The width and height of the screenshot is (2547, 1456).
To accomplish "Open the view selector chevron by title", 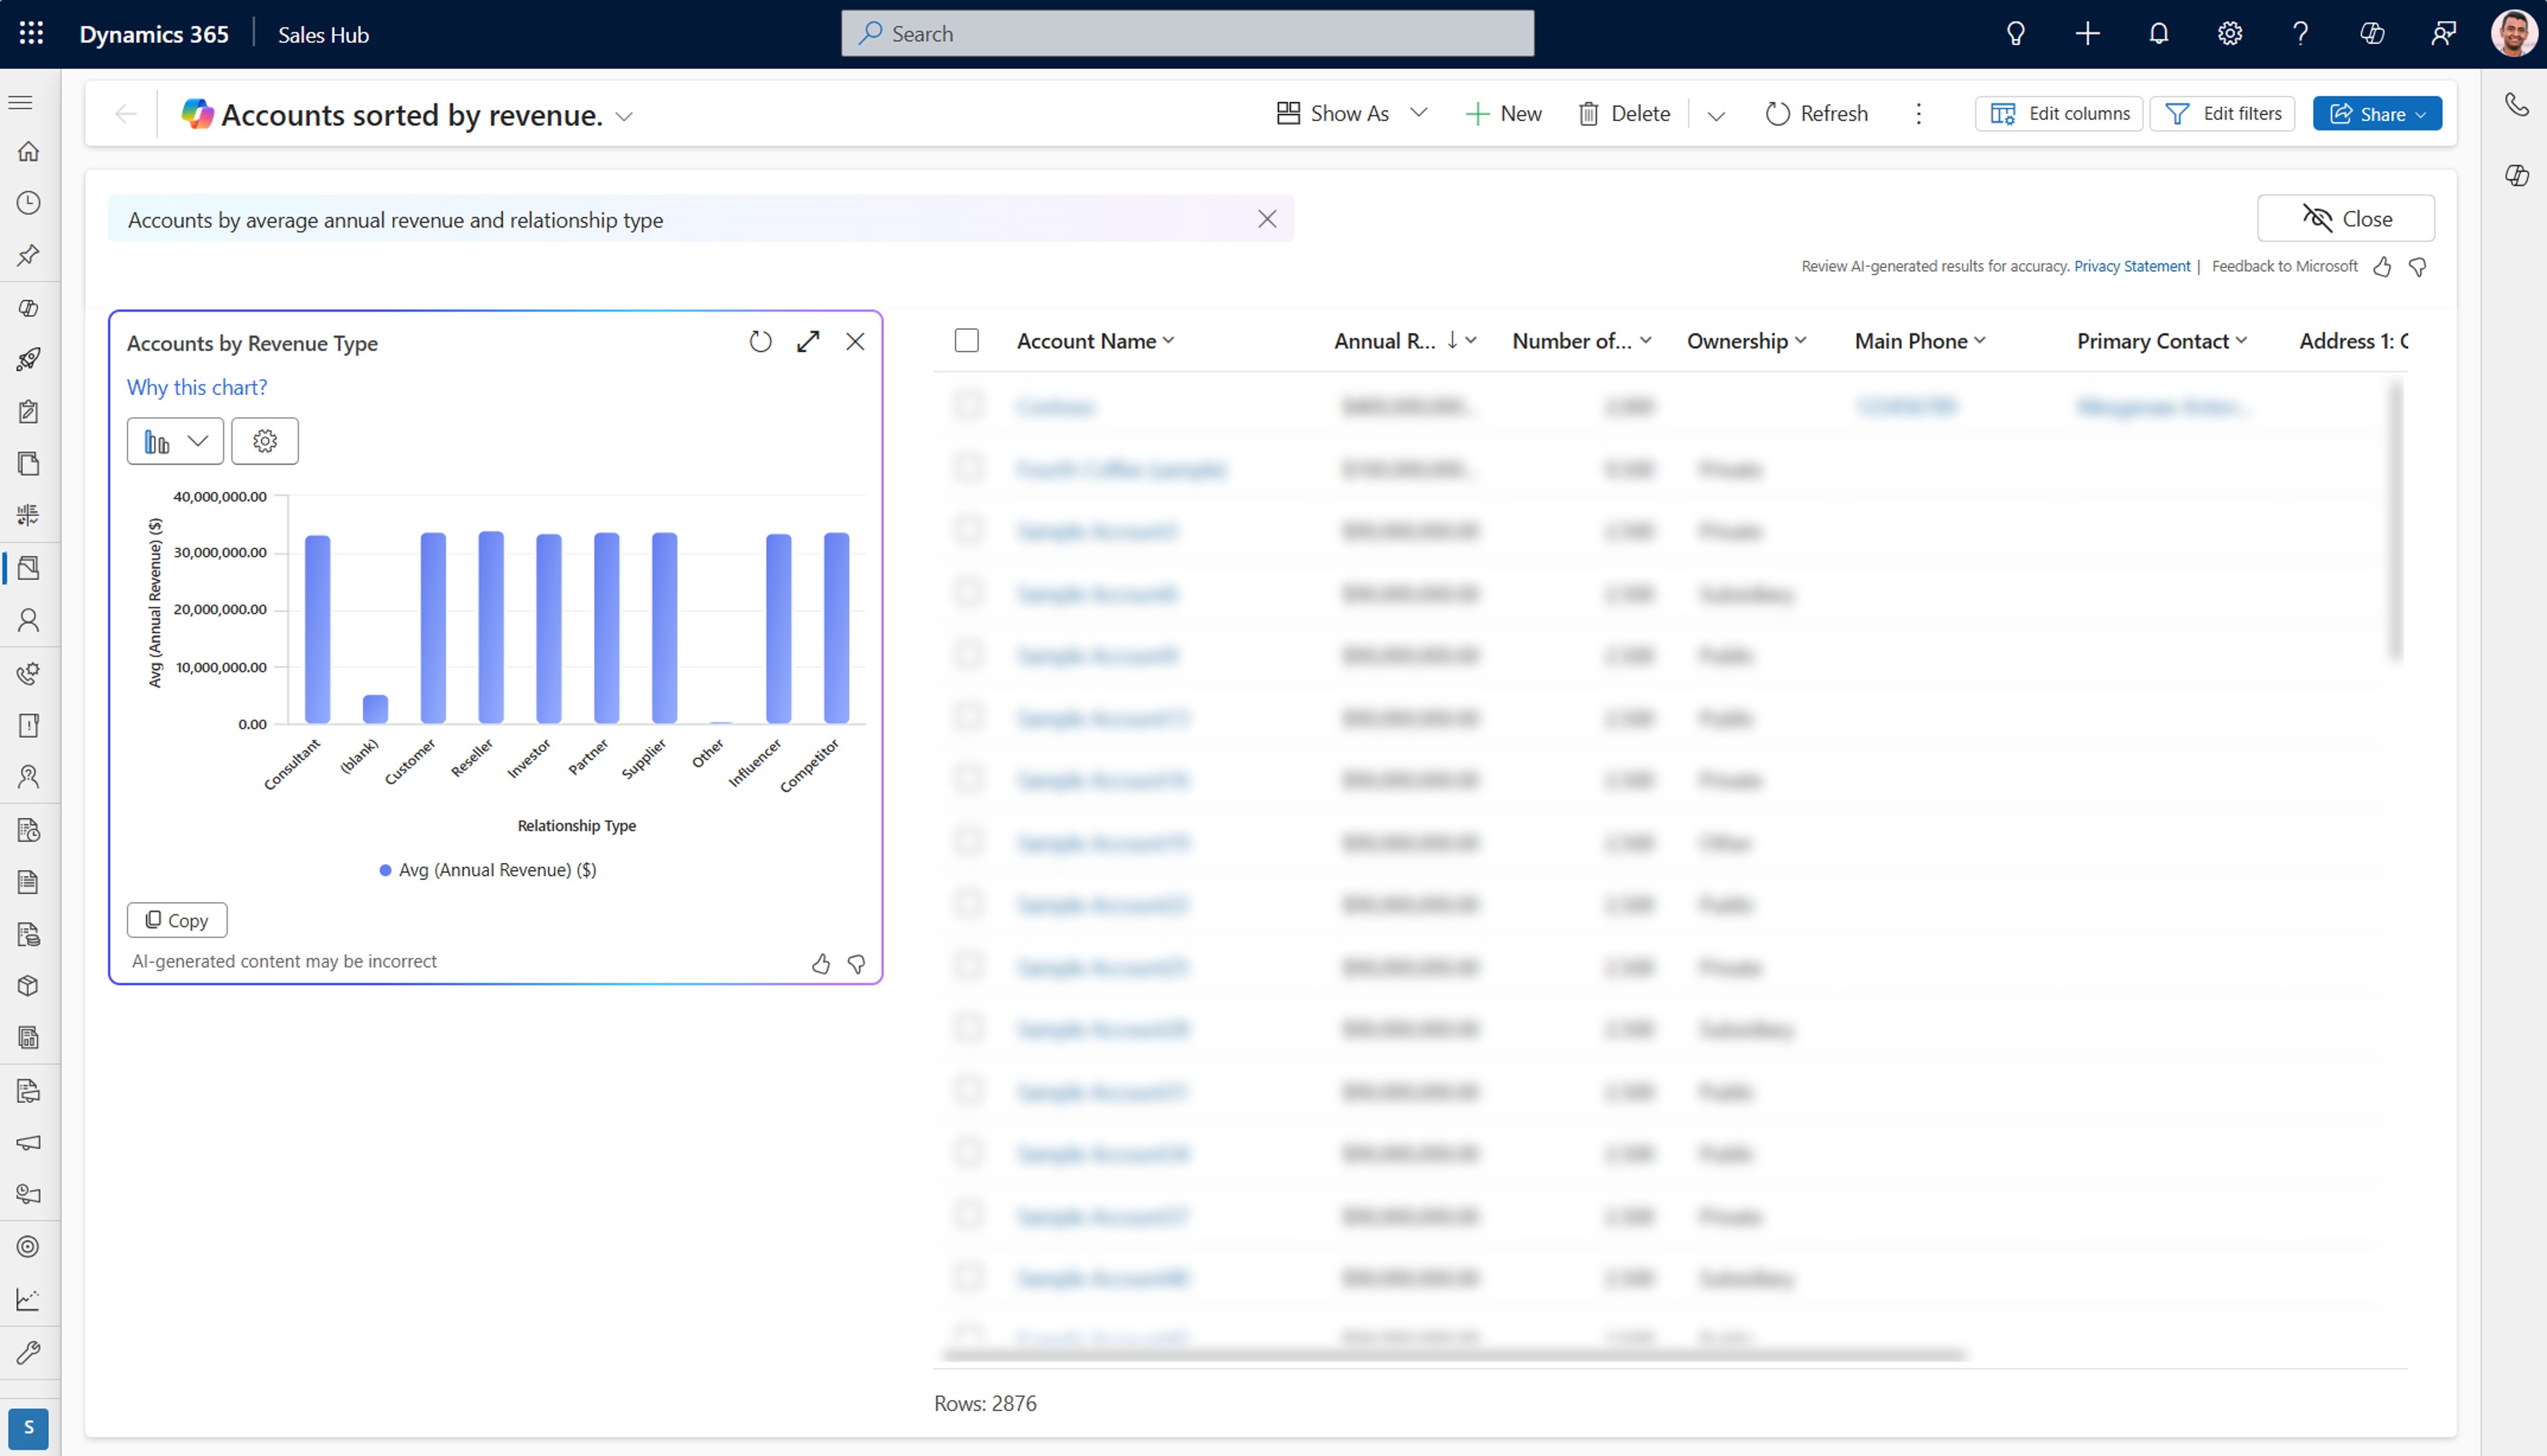I will 624,116.
